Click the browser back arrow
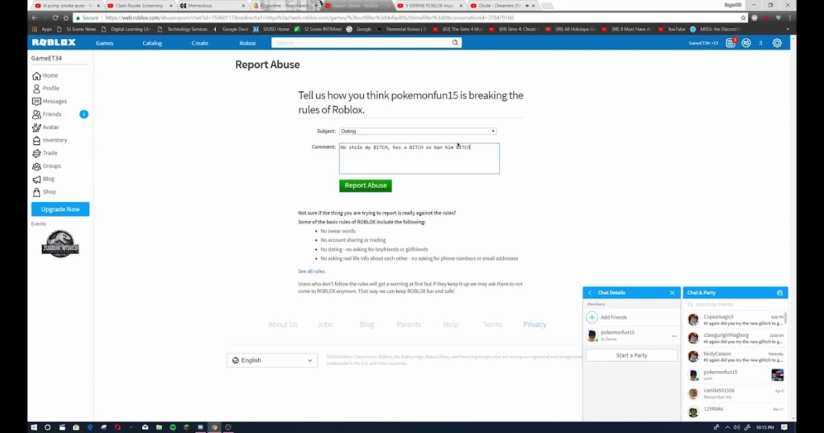Screen dimensions: 824x433 (35, 18)
